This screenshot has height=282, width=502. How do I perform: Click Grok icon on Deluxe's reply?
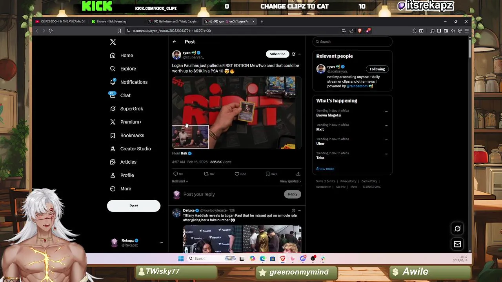293,211
